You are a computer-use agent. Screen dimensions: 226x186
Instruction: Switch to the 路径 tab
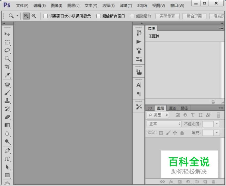(x=184, y=108)
